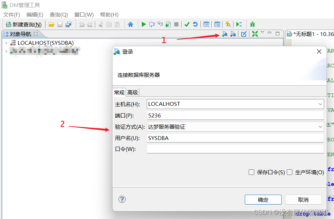334x219 pixels.
Task: Click the help question mark icon in dialog
Action: [x=122, y=199]
